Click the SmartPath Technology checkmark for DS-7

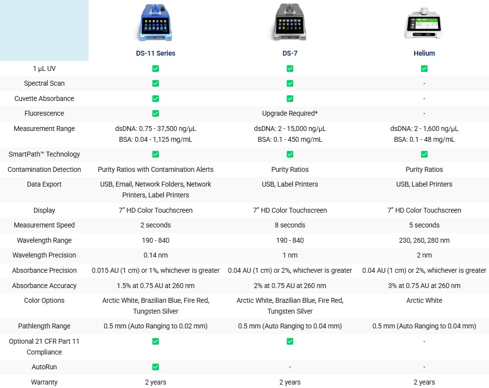tap(290, 154)
